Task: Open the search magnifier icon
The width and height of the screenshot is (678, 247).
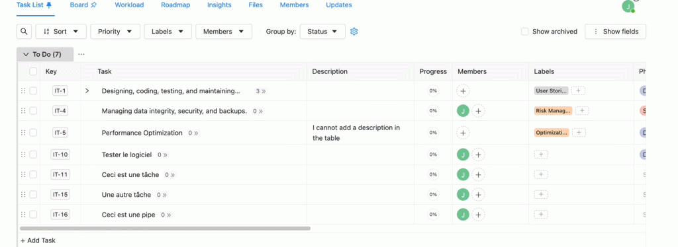Action: click(x=24, y=32)
